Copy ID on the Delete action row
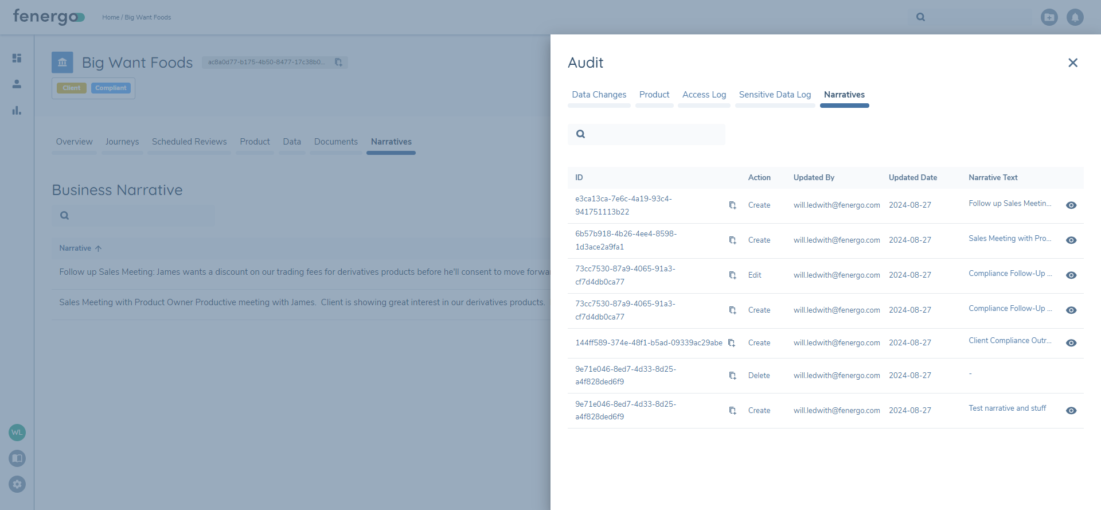 click(x=732, y=376)
